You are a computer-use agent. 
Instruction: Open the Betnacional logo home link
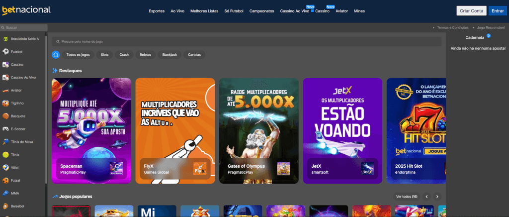[x=26, y=10]
